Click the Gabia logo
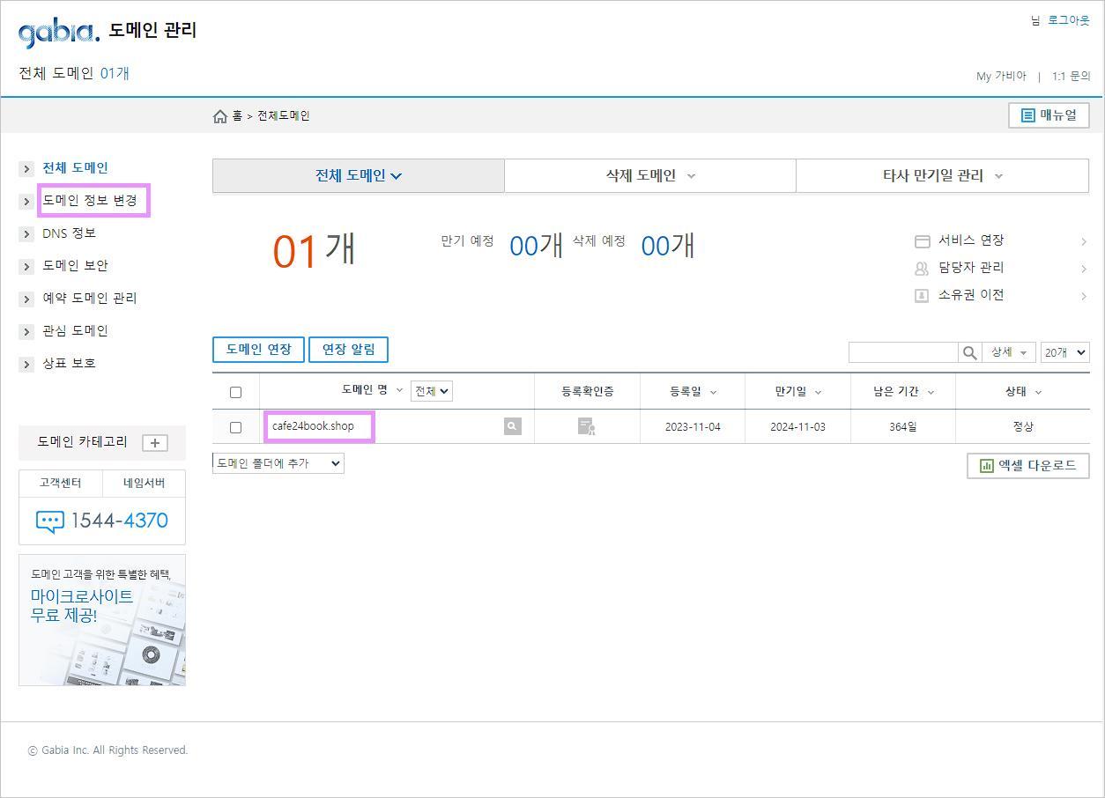The image size is (1105, 798). [59, 33]
